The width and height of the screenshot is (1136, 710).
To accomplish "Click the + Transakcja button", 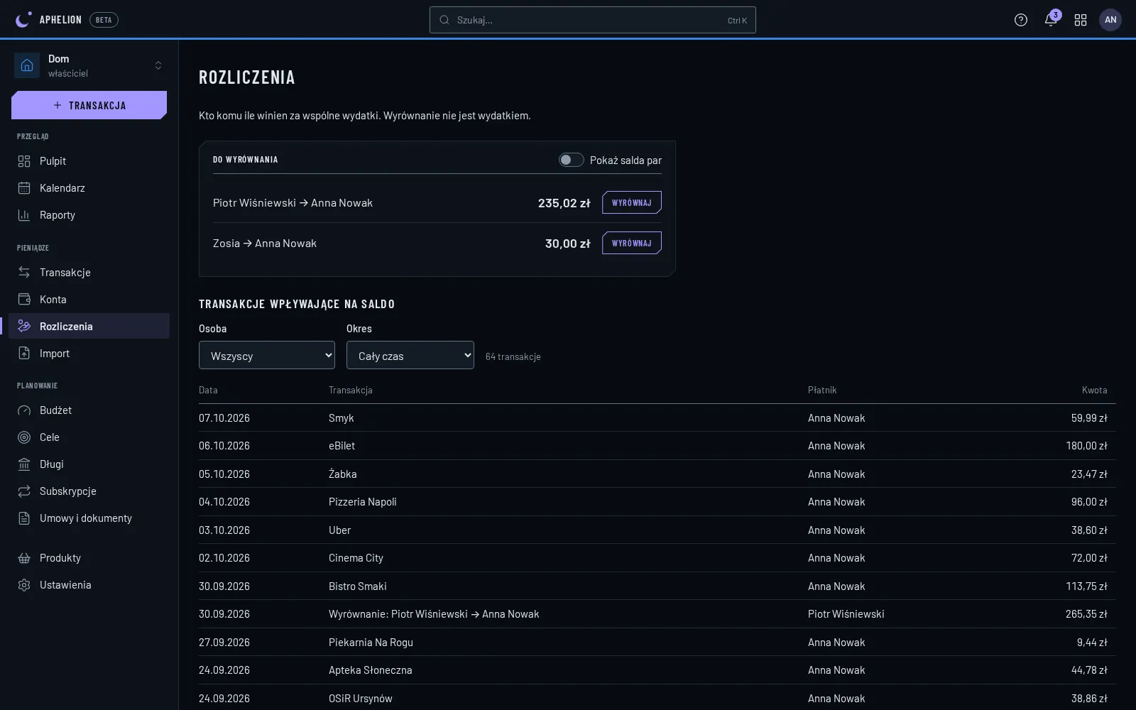I will [x=89, y=105].
